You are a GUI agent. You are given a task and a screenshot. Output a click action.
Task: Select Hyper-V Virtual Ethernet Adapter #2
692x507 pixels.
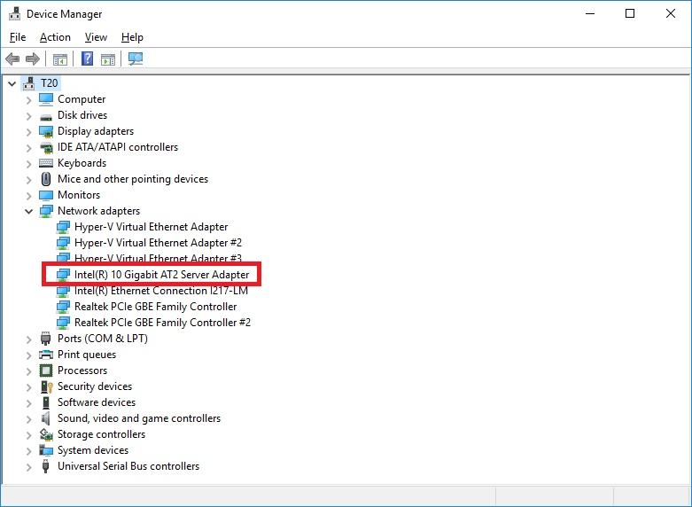[158, 243]
